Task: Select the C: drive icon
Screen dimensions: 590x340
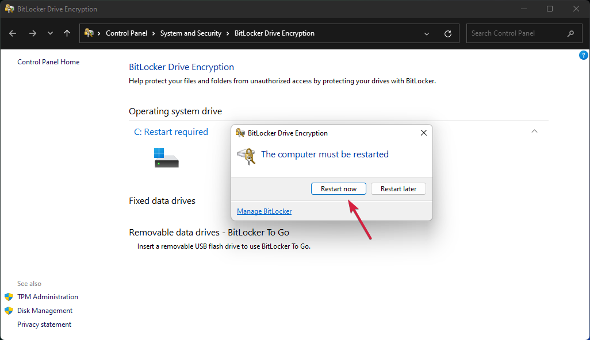Action: click(x=166, y=156)
